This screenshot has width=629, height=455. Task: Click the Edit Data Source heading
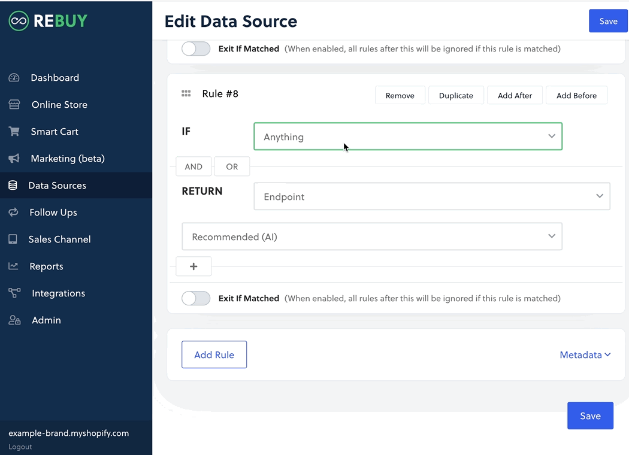tap(231, 21)
